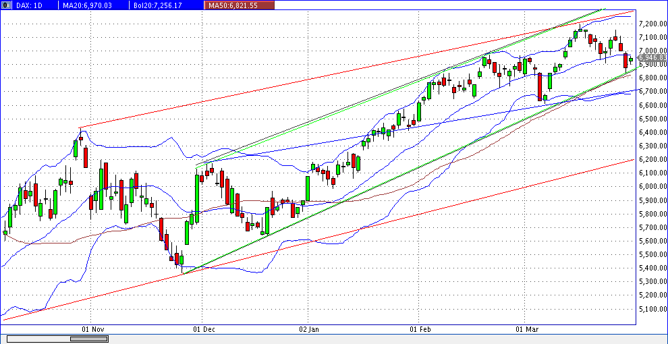668x344 pixels.
Task: Open the chart window menu icon
Action: pos(5,5)
